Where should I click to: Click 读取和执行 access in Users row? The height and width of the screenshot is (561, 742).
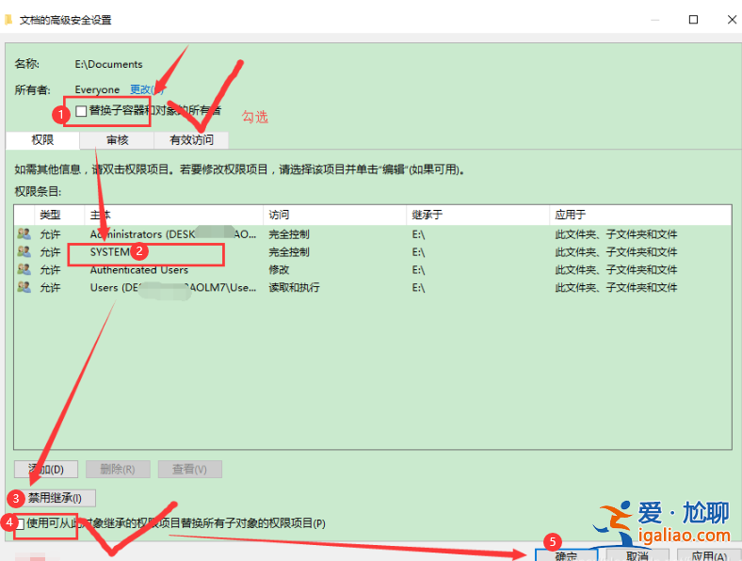point(294,288)
